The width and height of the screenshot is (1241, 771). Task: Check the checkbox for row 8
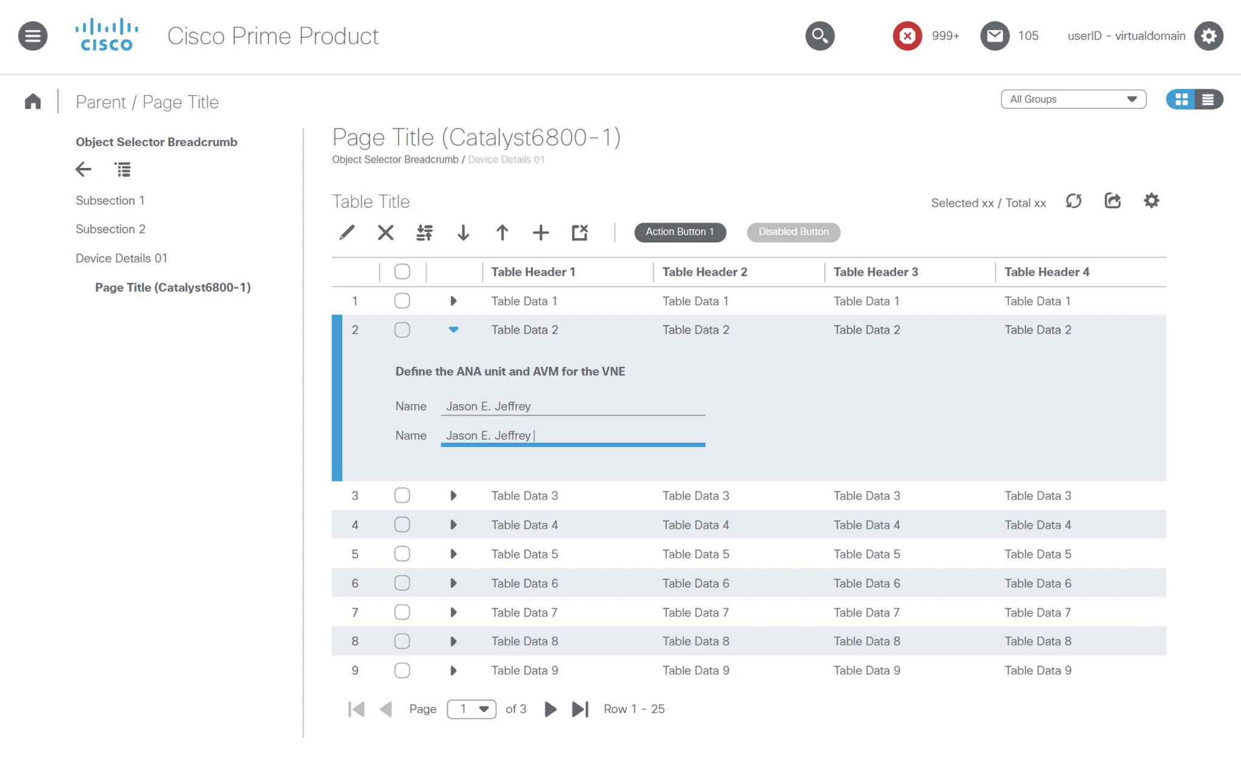point(402,641)
